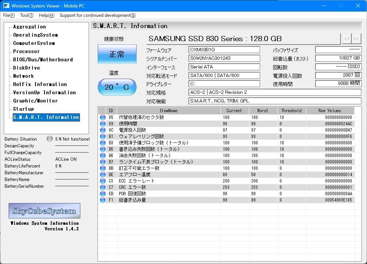Image resolution: width=367 pixels, height=264 pixels.
Task: Click the SkyCubeSystem logo
Action: tap(44, 211)
